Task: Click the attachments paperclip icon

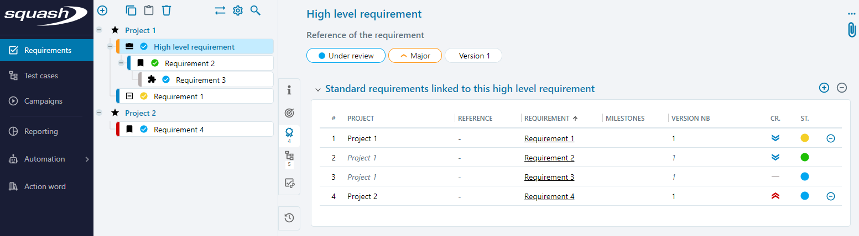Action: [851, 30]
